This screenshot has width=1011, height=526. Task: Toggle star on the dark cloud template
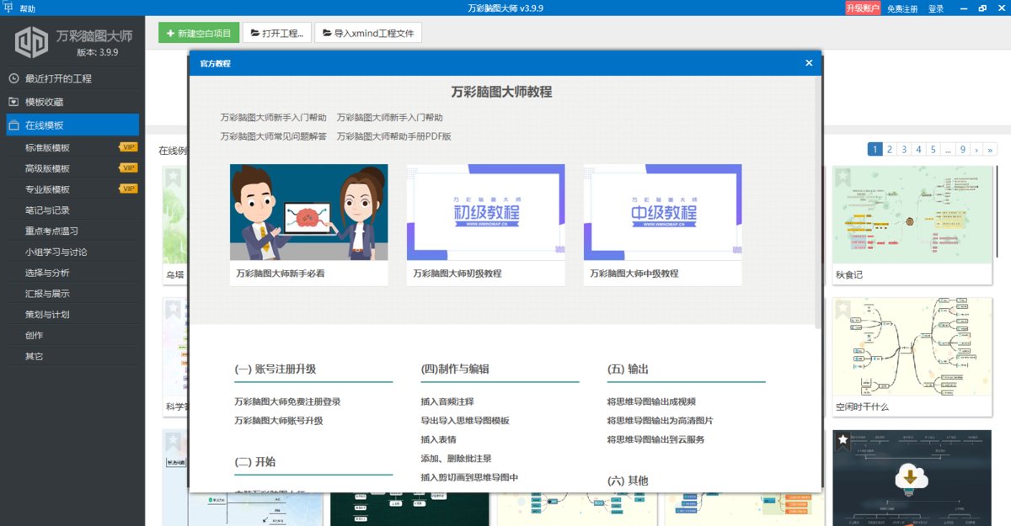pyautogui.click(x=842, y=439)
